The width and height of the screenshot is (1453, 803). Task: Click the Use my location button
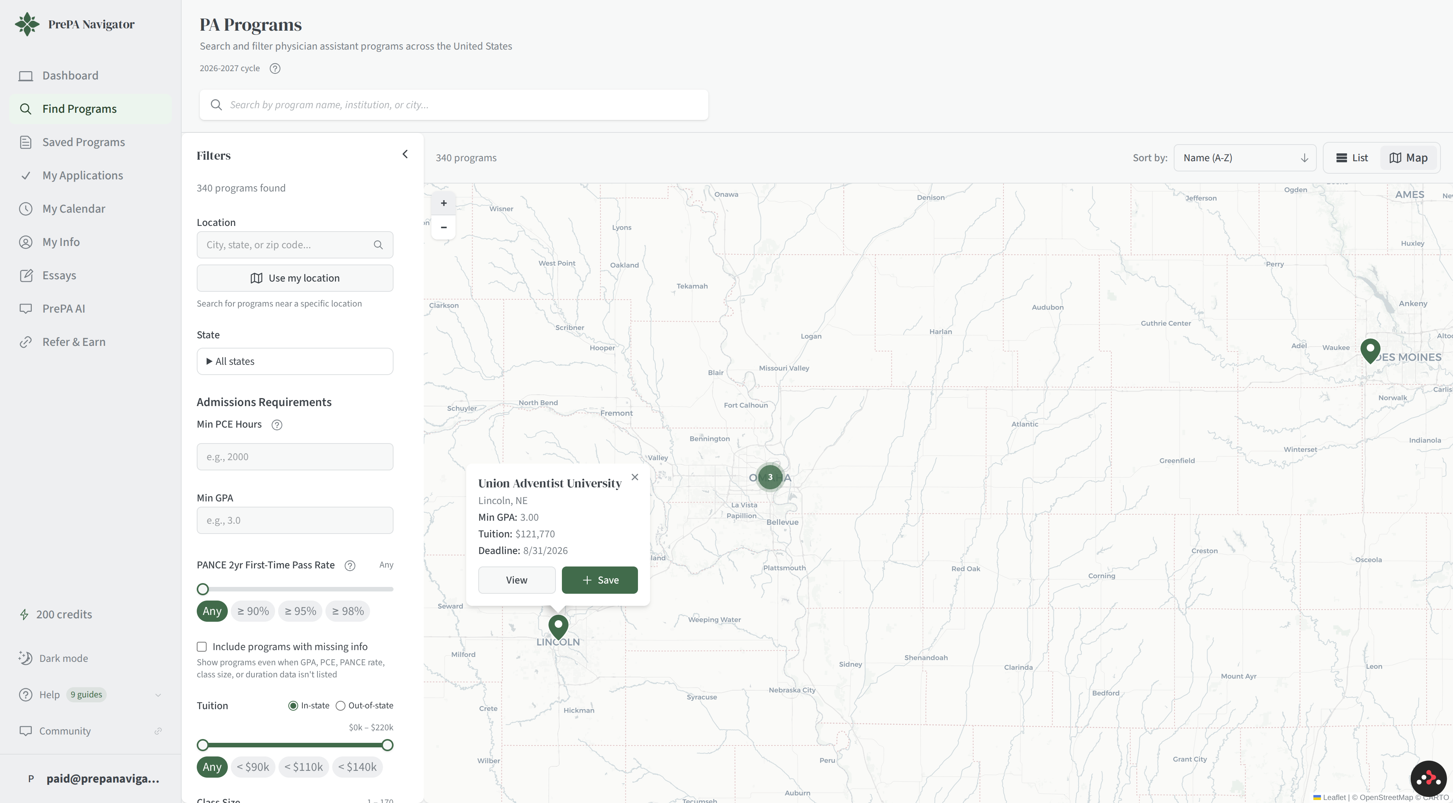294,278
